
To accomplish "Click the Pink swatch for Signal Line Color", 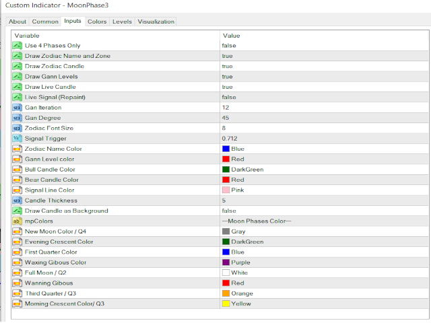I will click(x=226, y=190).
